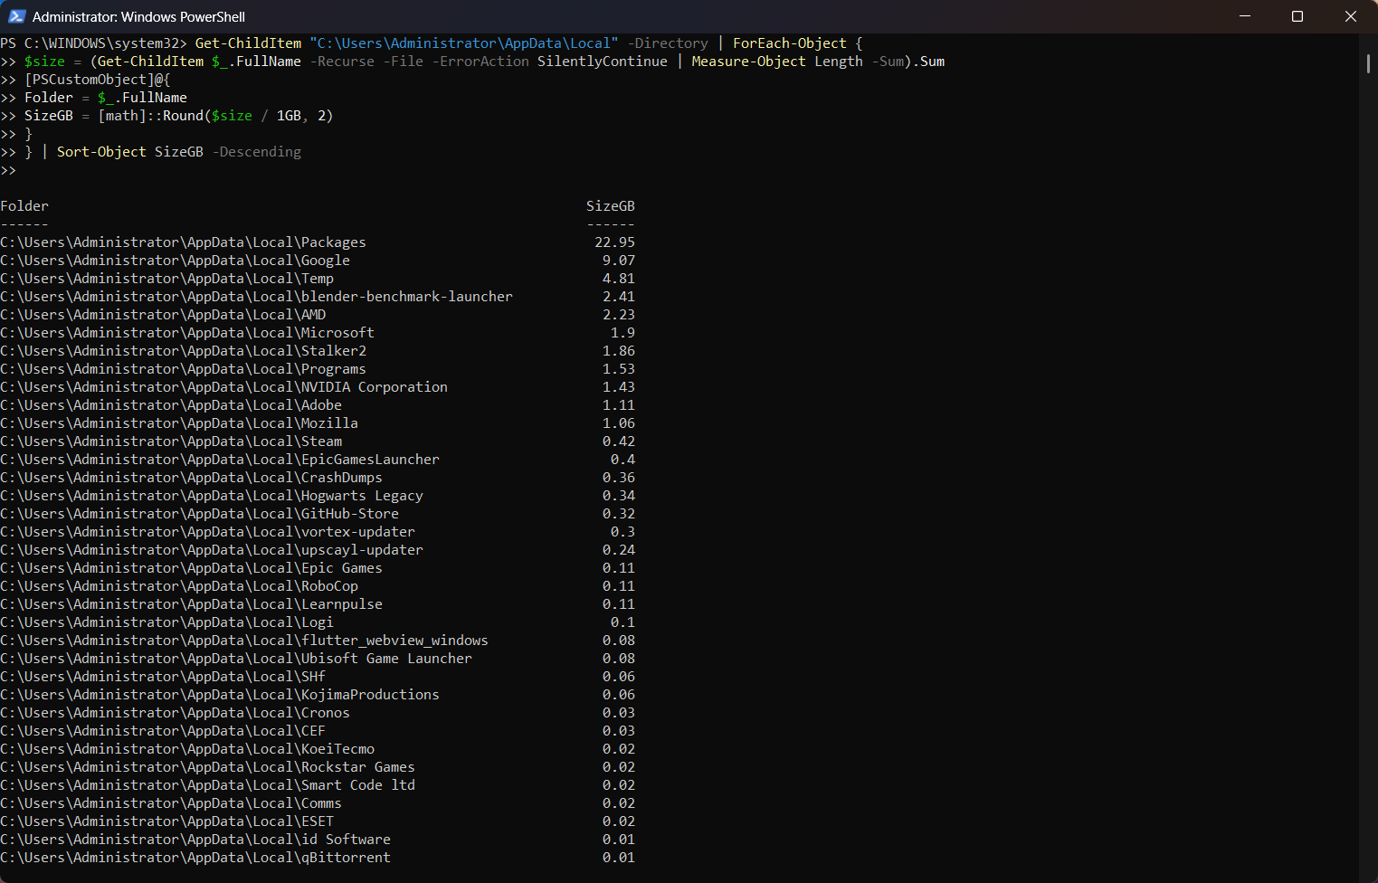Screen dimensions: 1378x883
Task: Select the vortex-updater folder path
Action: coord(207,532)
